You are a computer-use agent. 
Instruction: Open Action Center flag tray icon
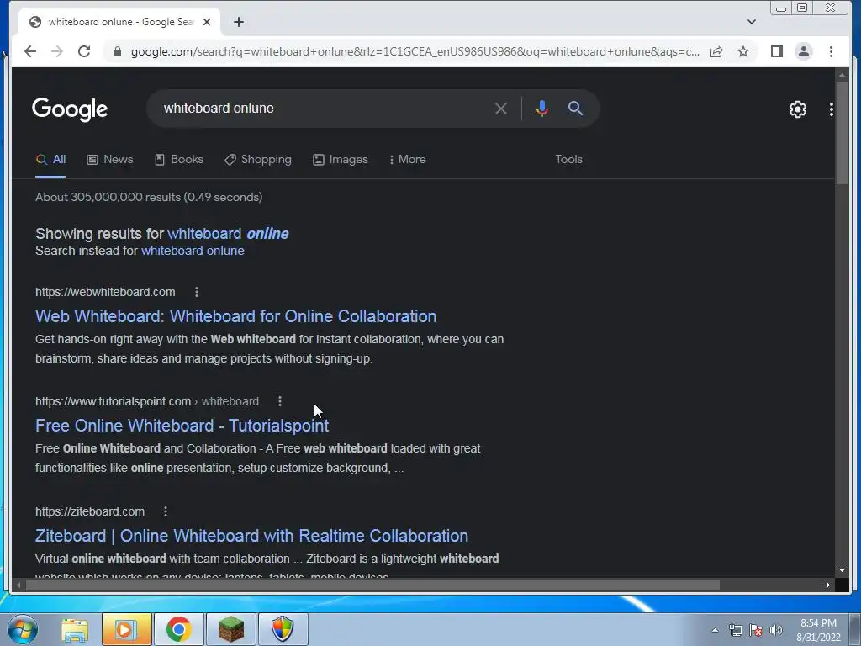[756, 630]
